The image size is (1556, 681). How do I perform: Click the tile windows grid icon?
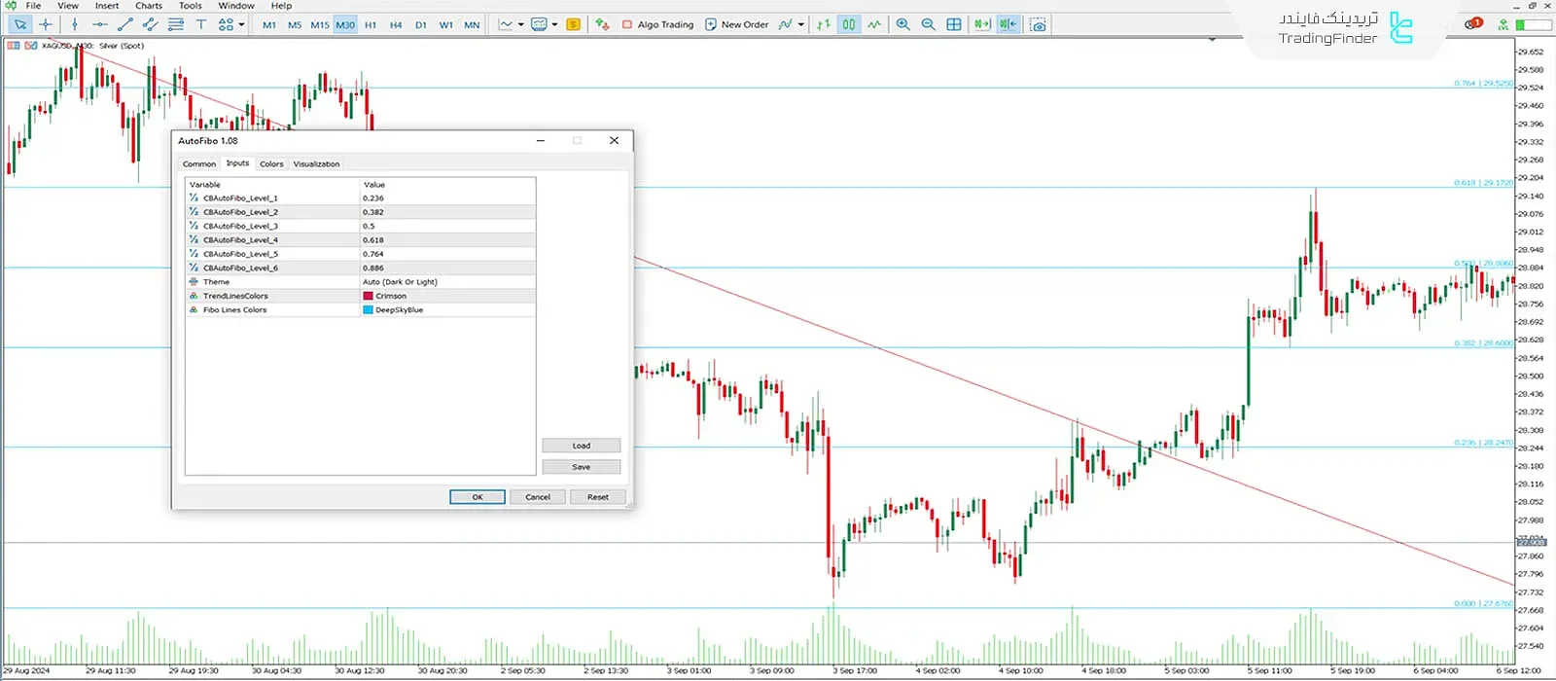coord(953,24)
